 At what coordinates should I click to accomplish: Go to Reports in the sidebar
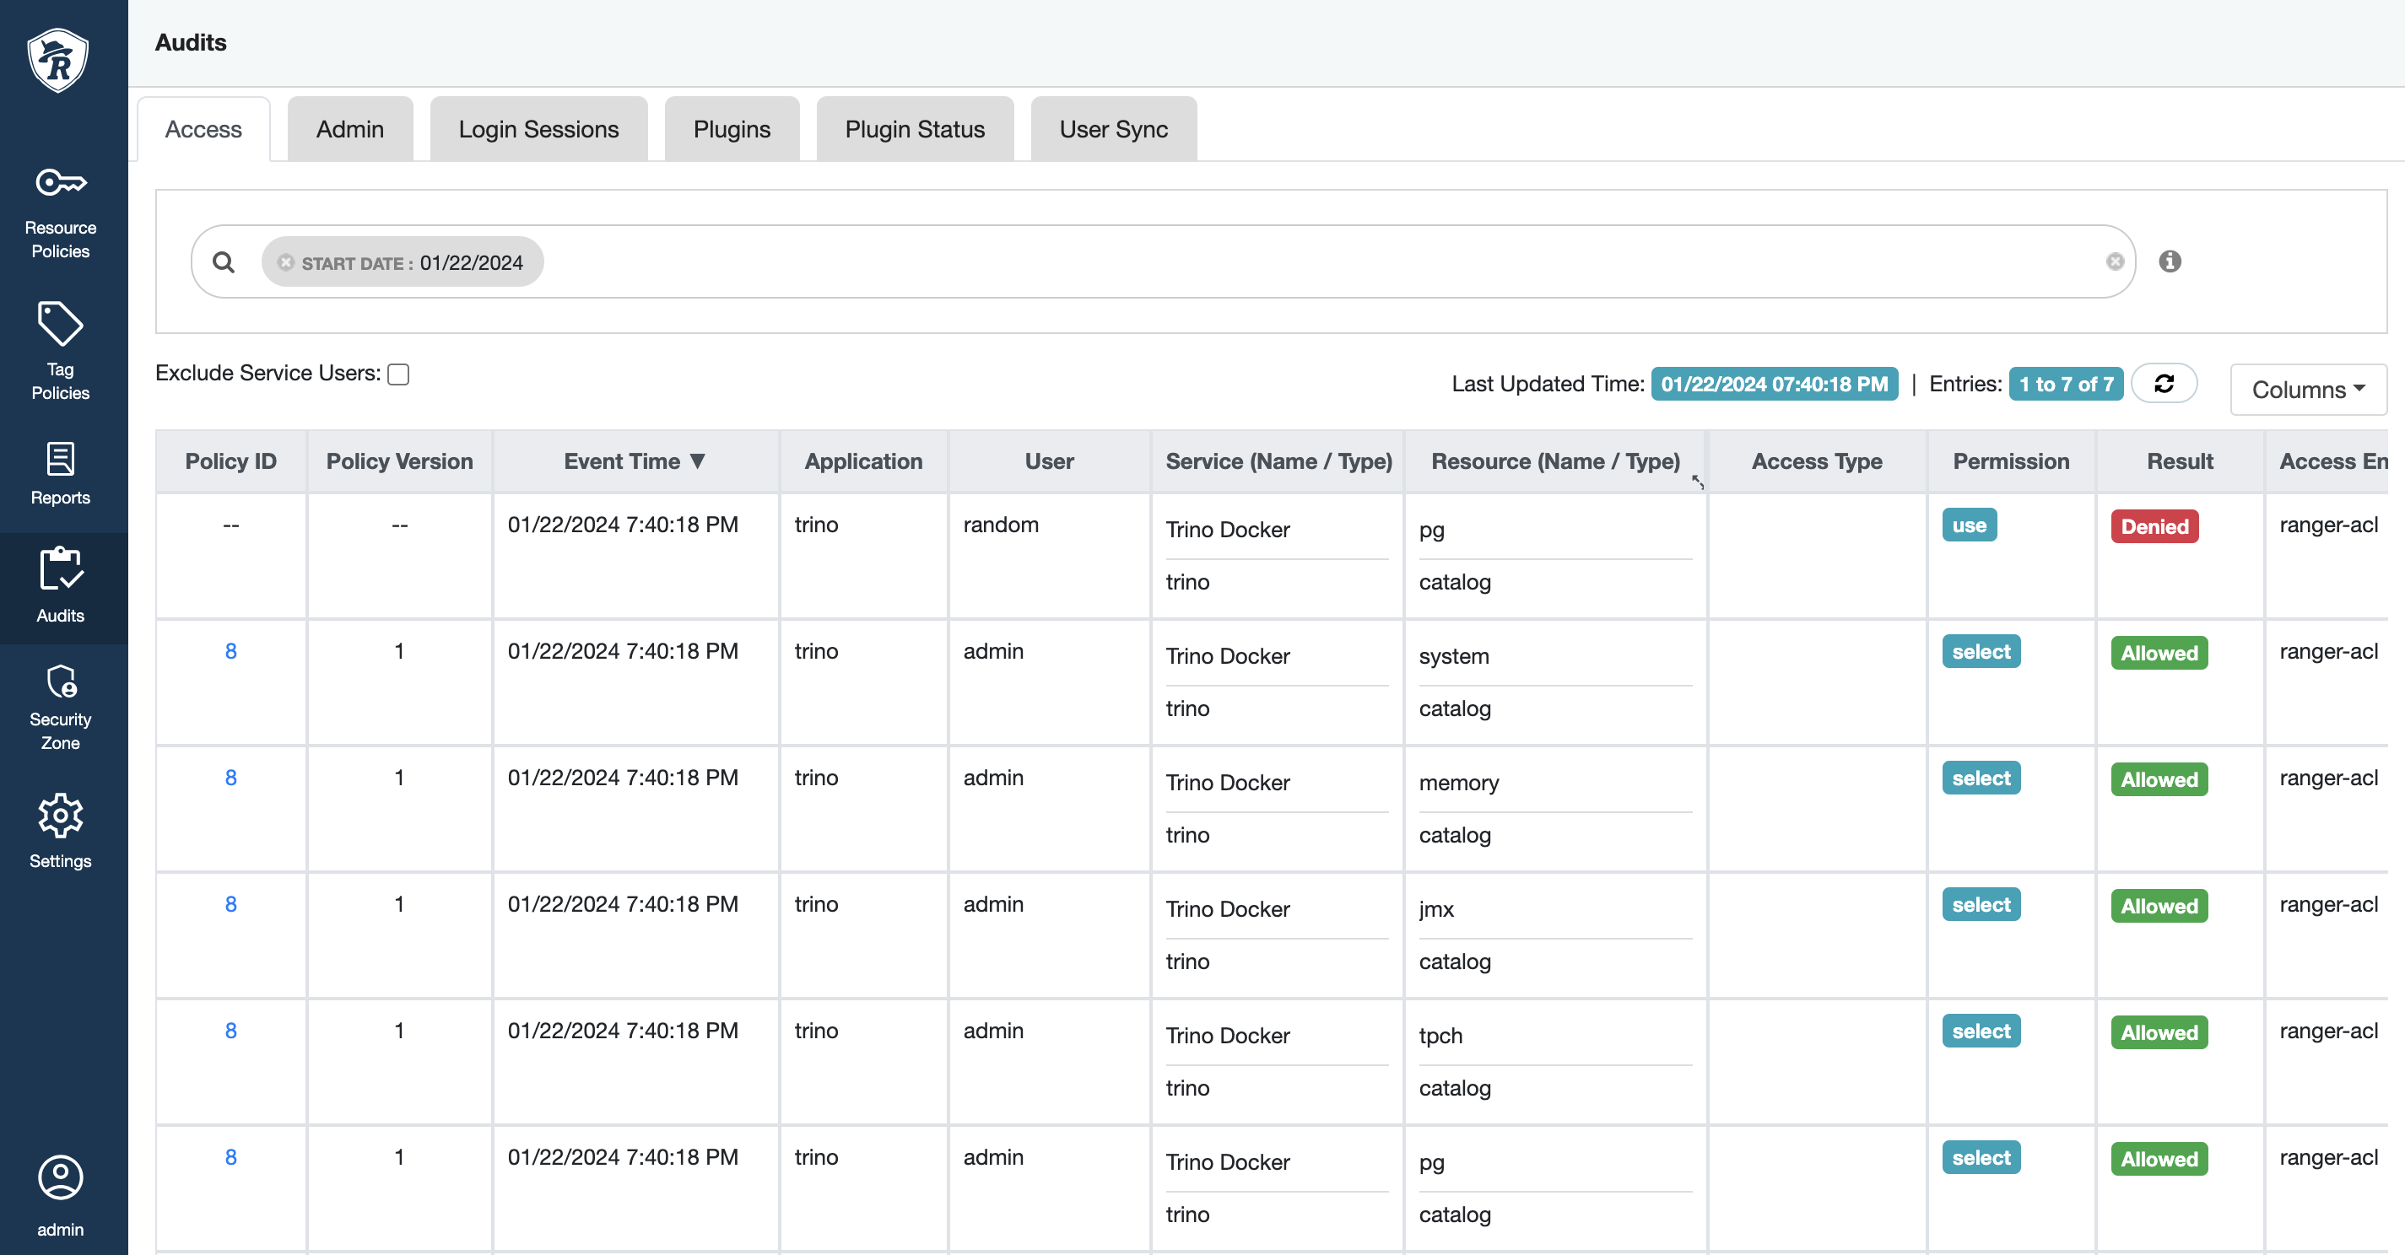point(60,473)
